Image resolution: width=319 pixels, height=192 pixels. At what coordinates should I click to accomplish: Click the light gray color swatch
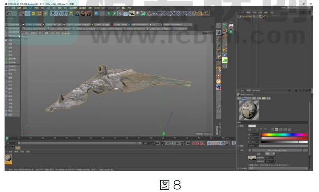click(252, 126)
